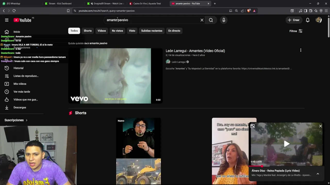Expand the Suscripciones section arrow
This screenshot has height=185, width=330.
pos(27,120)
